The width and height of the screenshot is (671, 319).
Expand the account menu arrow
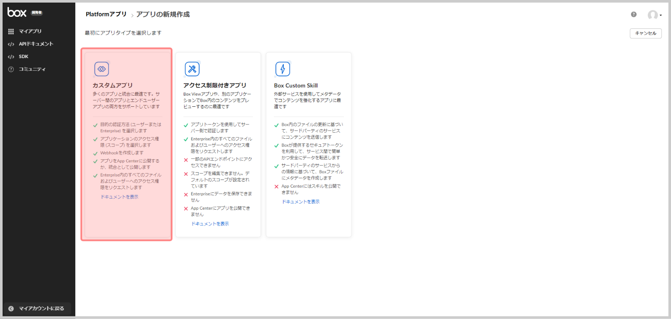[660, 16]
